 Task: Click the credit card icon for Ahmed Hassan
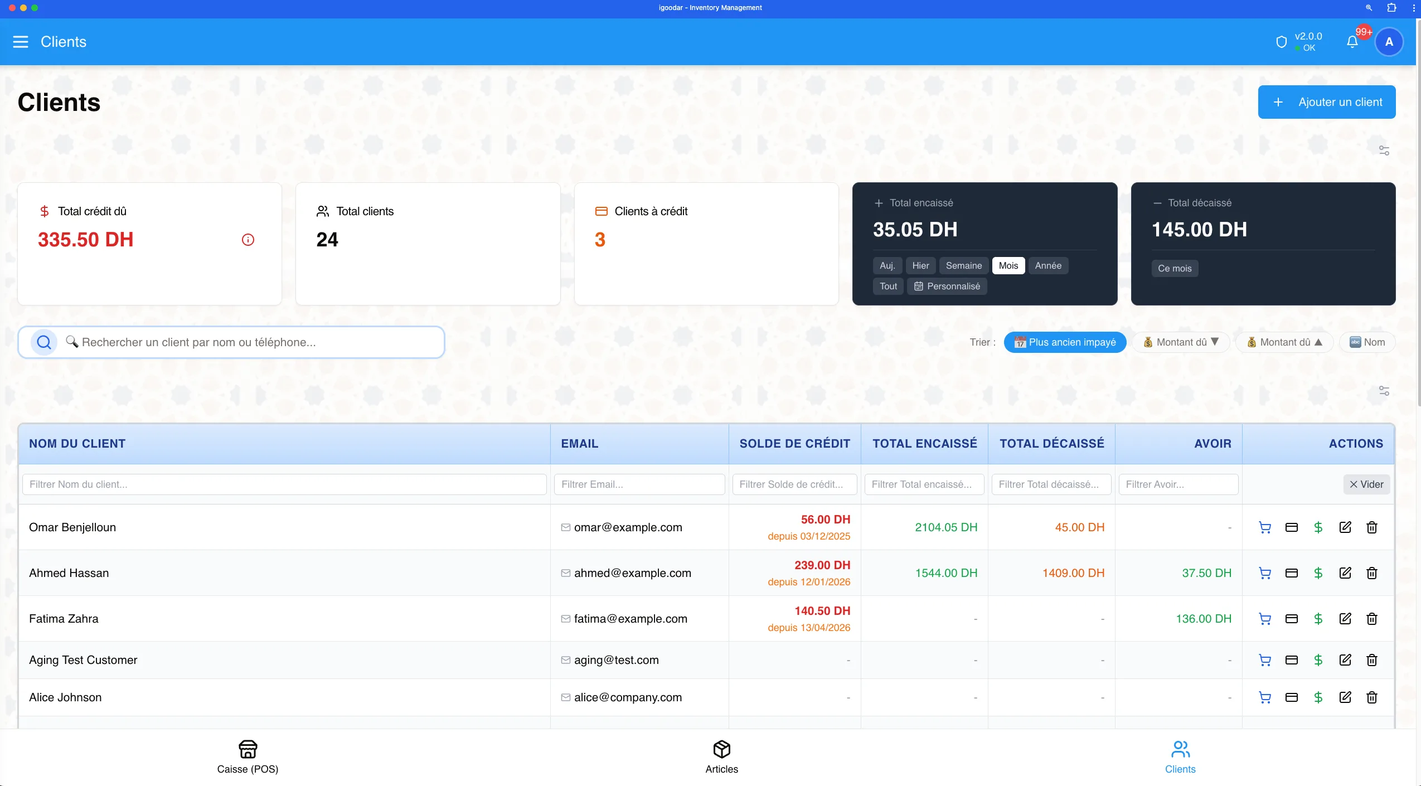1292,573
